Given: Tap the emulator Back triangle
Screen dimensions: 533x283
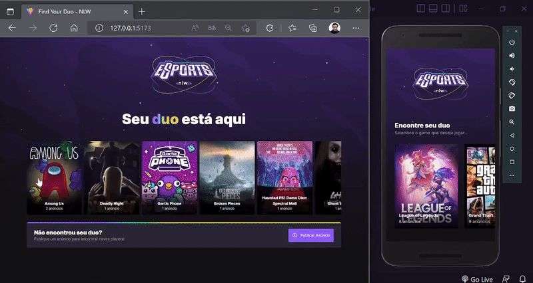Looking at the screenshot, I should tap(512, 136).
